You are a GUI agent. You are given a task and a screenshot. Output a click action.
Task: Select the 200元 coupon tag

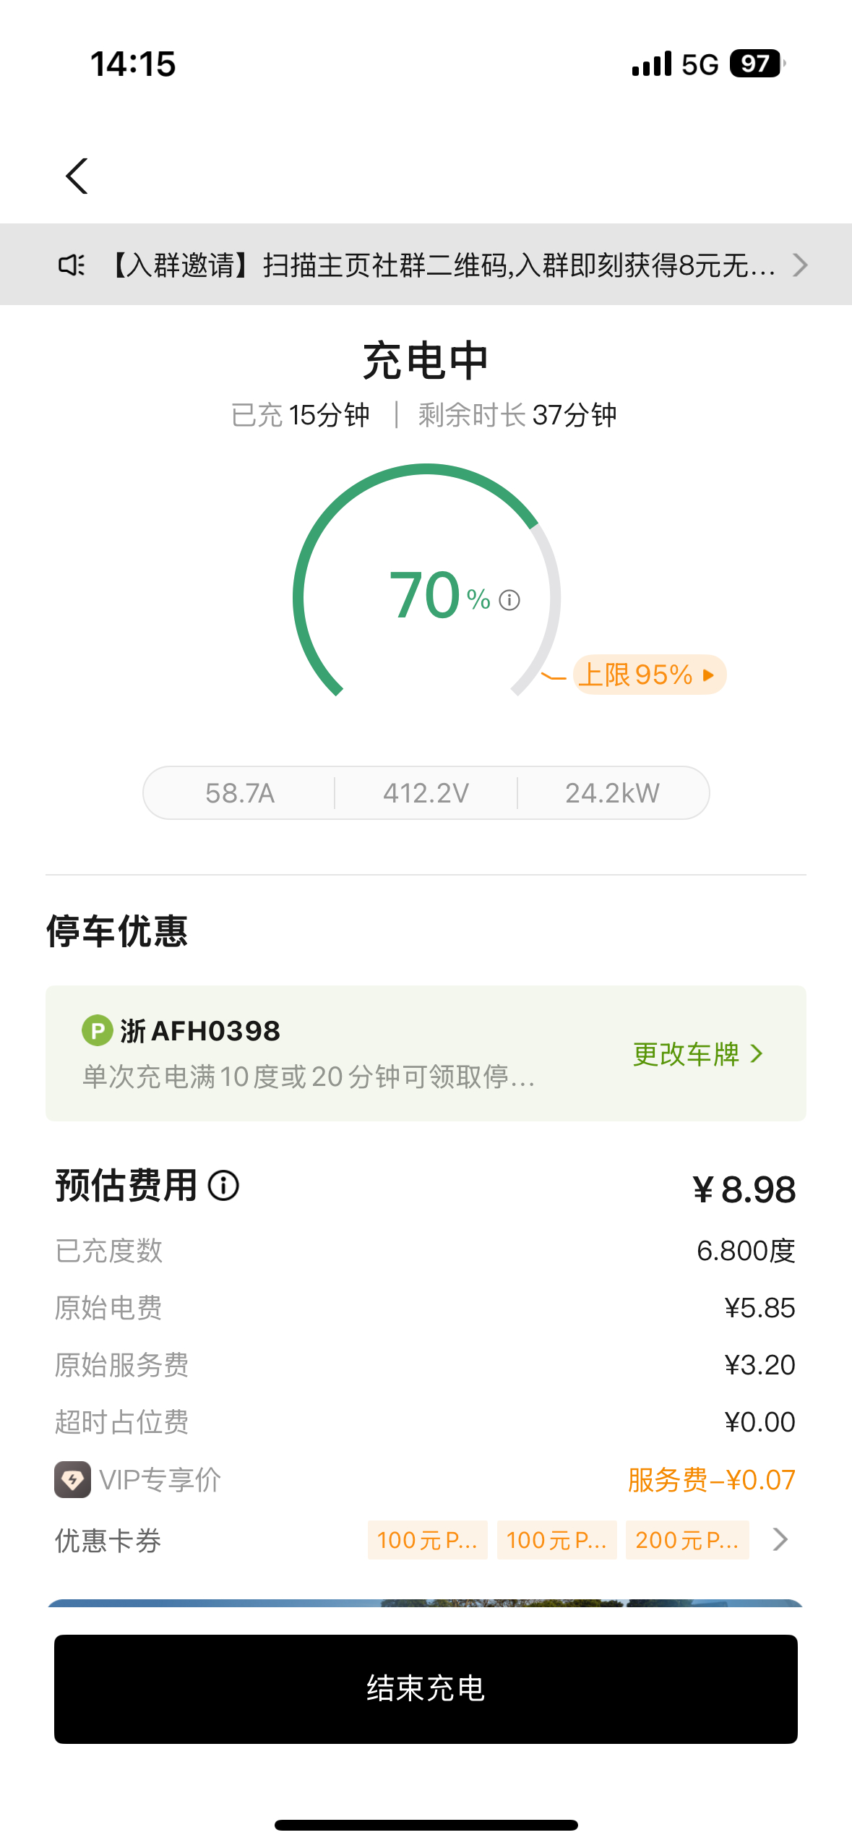687,1540
